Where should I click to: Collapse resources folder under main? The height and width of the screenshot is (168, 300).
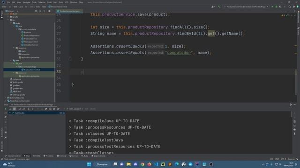(x=14, y=48)
